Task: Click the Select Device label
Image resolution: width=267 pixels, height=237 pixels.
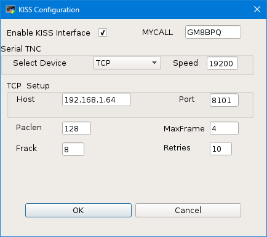Action: pos(39,63)
